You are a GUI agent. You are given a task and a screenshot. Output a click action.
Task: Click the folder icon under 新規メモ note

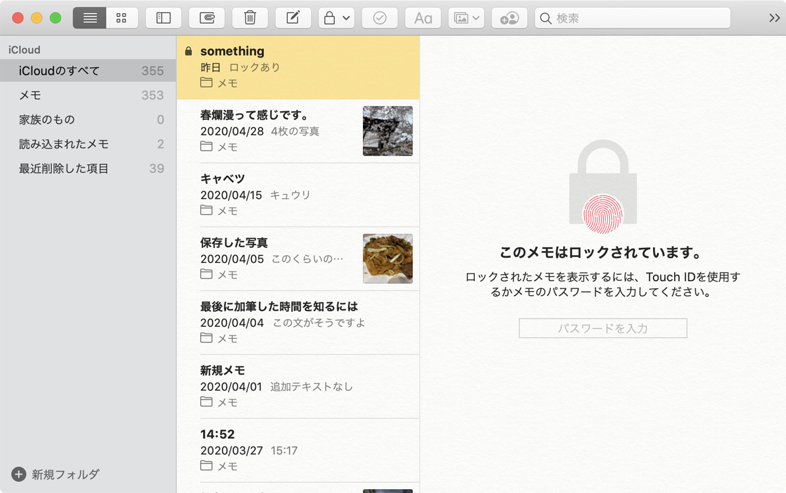pos(207,402)
